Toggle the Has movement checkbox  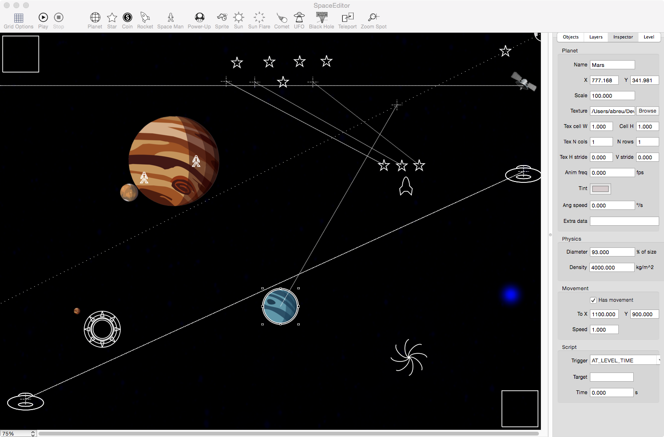(593, 300)
